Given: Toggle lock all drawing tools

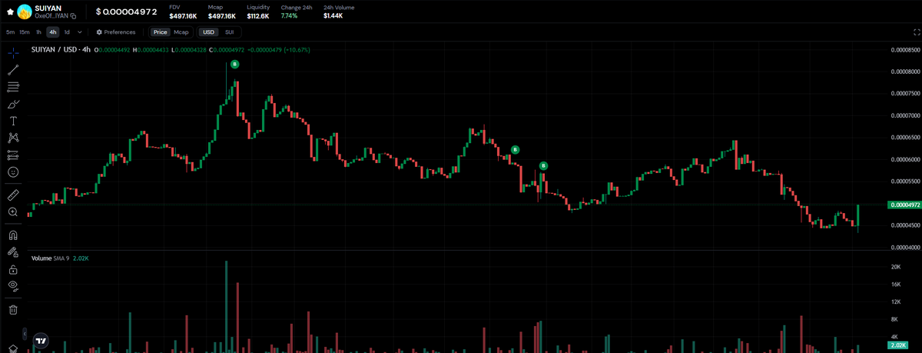Looking at the screenshot, I should coord(13,269).
